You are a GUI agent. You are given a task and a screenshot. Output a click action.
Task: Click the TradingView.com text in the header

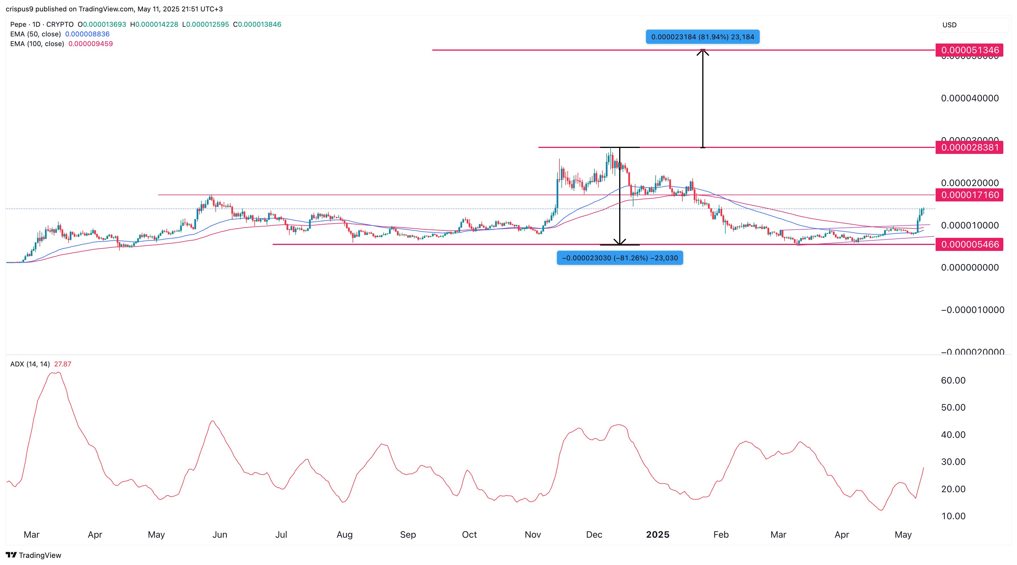point(106,9)
